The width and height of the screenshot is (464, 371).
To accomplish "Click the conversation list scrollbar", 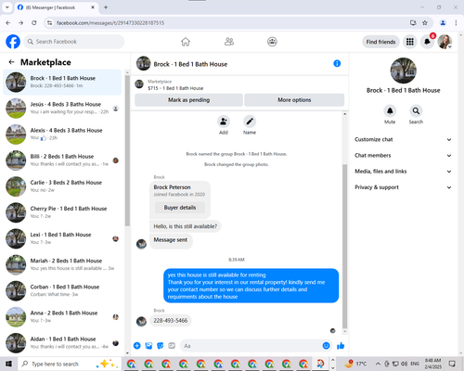I will (x=127, y=150).
